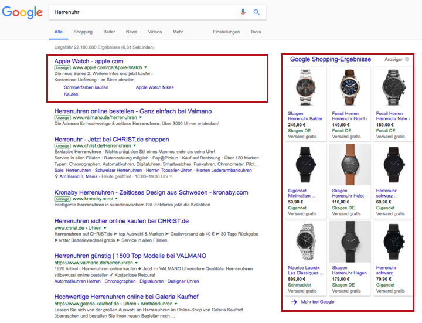Click Skagen Herrenuhr Holst watch image
Screen dimensions: 422x323
[350, 165]
